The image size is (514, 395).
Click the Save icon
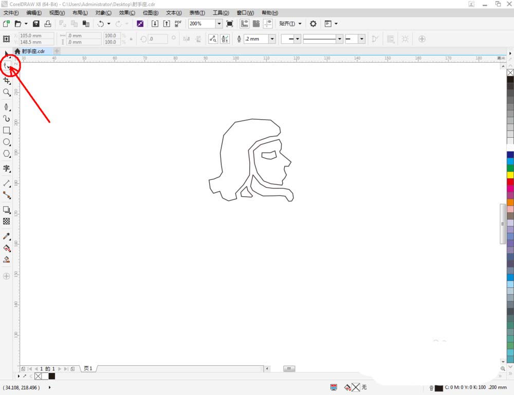coord(36,24)
